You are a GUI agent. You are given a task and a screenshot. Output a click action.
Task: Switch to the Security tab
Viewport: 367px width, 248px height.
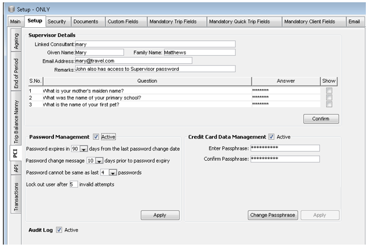pyautogui.click(x=57, y=22)
